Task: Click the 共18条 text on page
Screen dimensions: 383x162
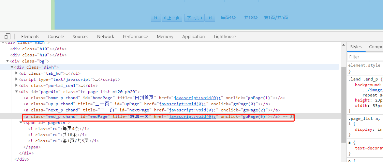Action: click(x=251, y=18)
